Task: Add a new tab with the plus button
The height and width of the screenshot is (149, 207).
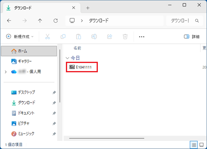Action: pos(88,8)
